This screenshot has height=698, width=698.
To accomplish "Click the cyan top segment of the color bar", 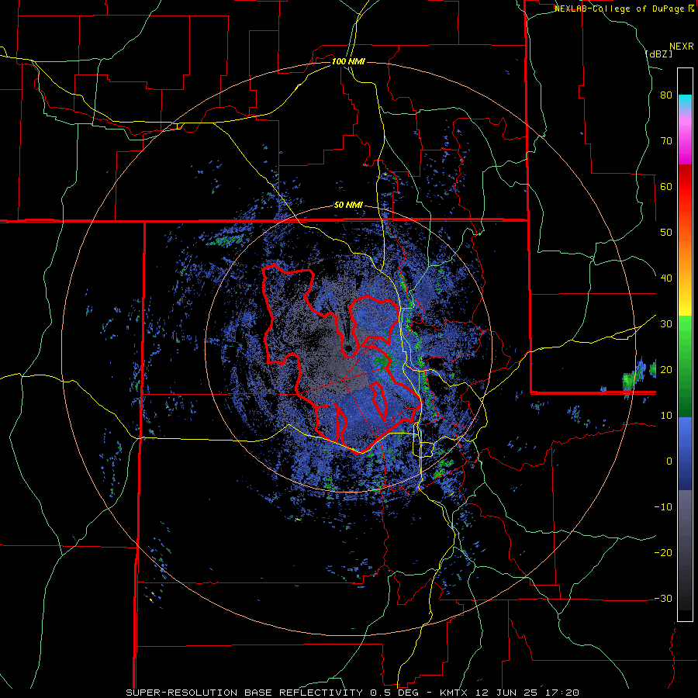I will [685, 102].
